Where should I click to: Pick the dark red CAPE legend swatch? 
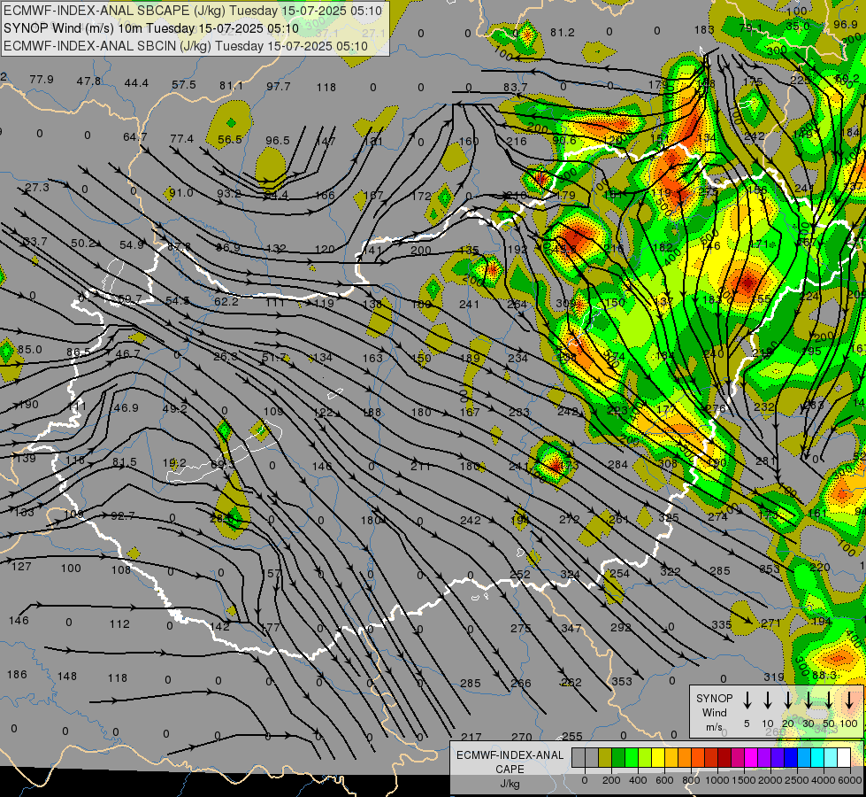pyautogui.click(x=724, y=757)
